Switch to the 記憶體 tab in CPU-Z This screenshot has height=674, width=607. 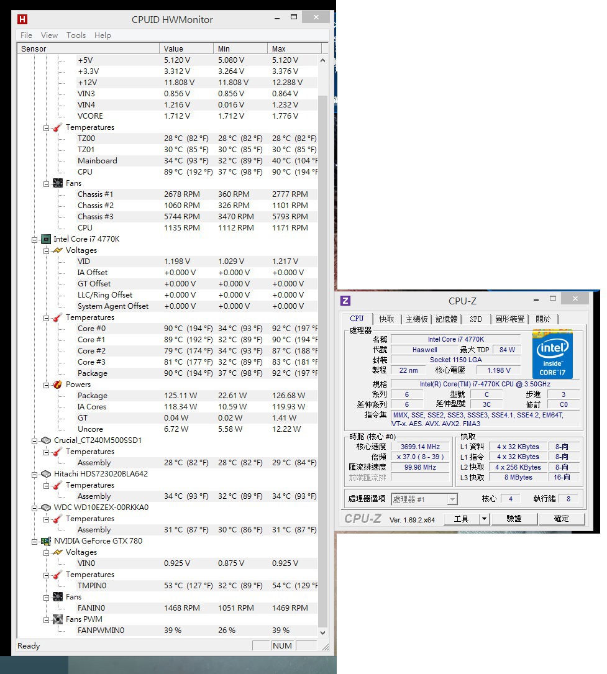tap(447, 319)
